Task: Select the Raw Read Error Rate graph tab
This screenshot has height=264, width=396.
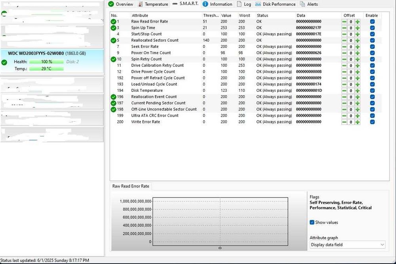Action: [x=131, y=186]
